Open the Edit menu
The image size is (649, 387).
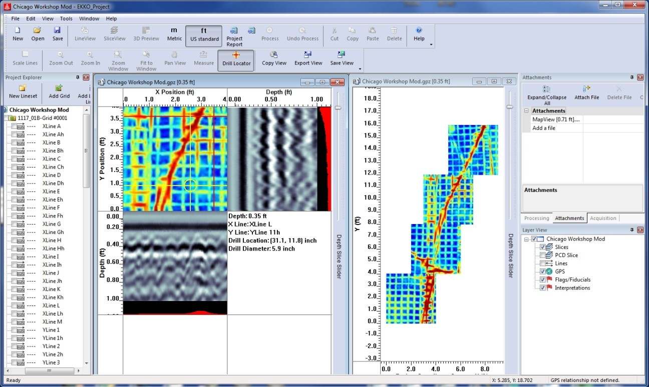point(31,18)
